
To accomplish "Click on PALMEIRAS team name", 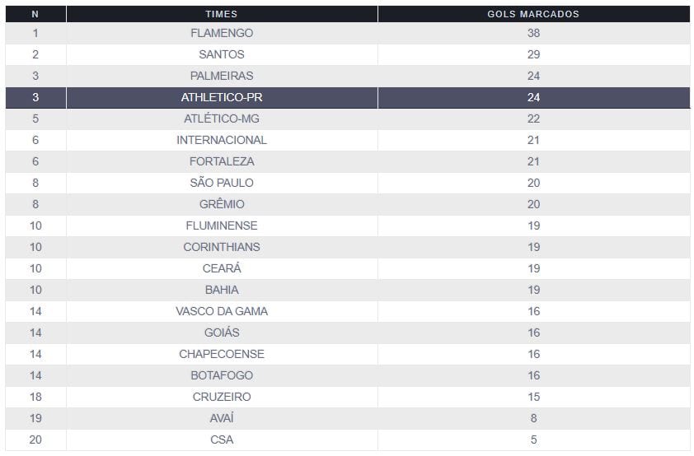I will [x=221, y=77].
